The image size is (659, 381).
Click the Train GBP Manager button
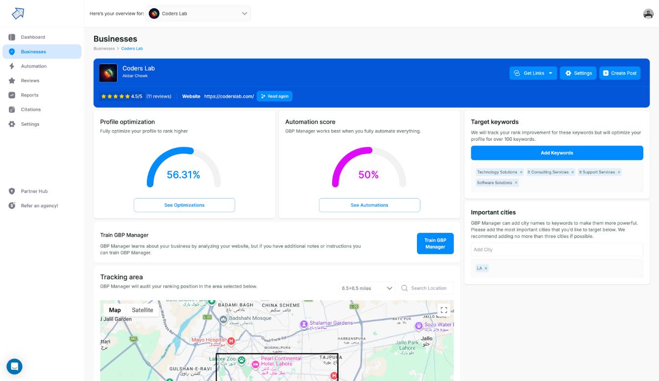(435, 244)
